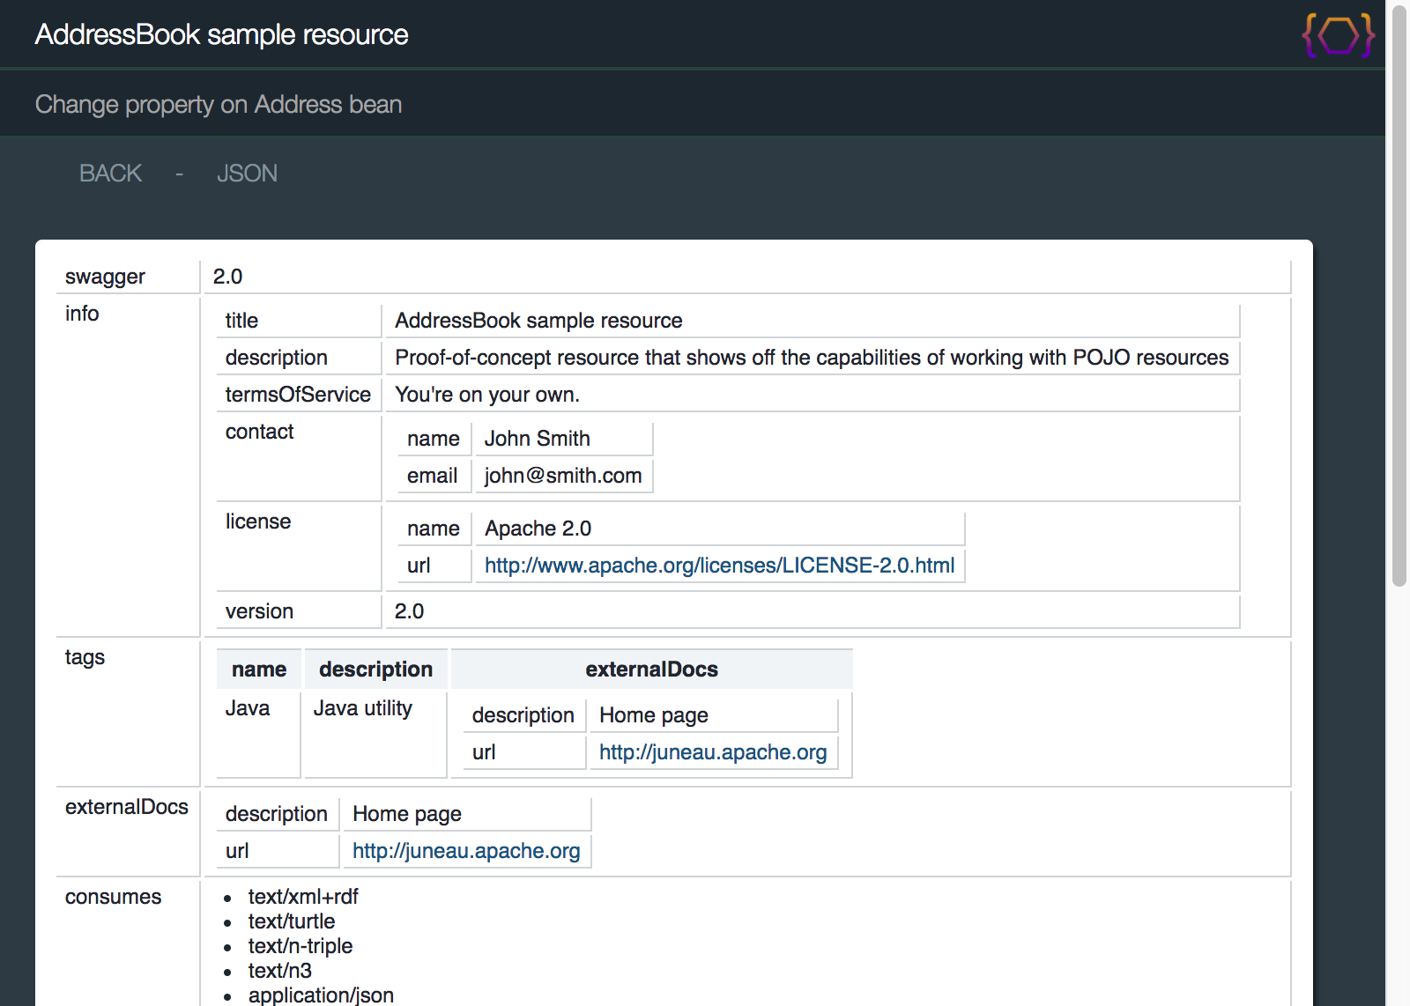Select the swagger value '2.0'
1410x1006 pixels.
point(227,277)
